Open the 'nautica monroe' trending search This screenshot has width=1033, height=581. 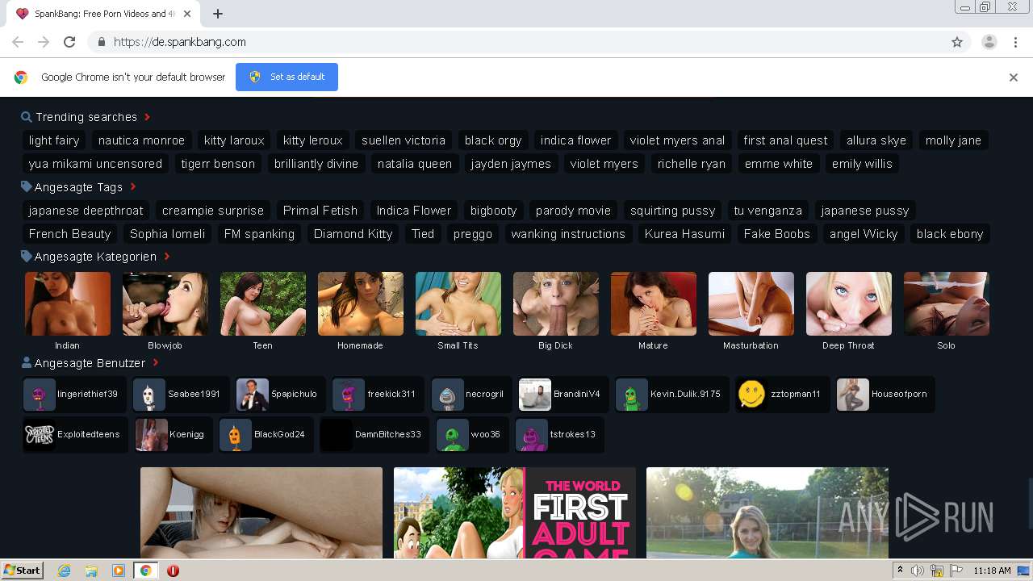point(141,140)
